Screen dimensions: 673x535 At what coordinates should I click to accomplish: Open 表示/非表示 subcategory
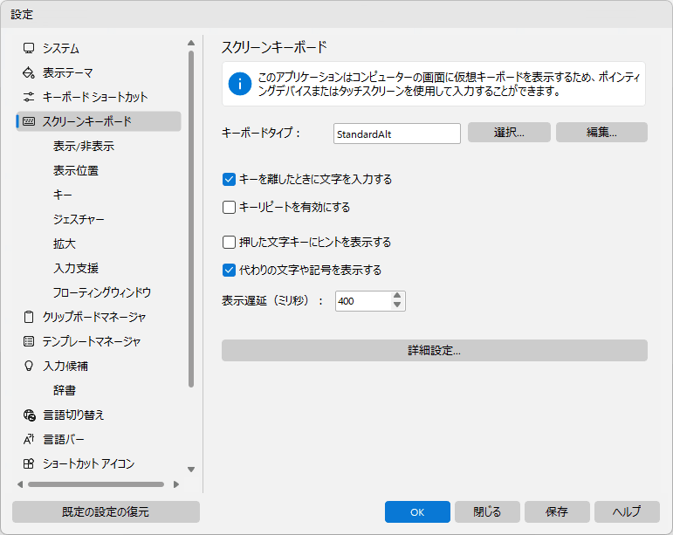click(x=84, y=146)
